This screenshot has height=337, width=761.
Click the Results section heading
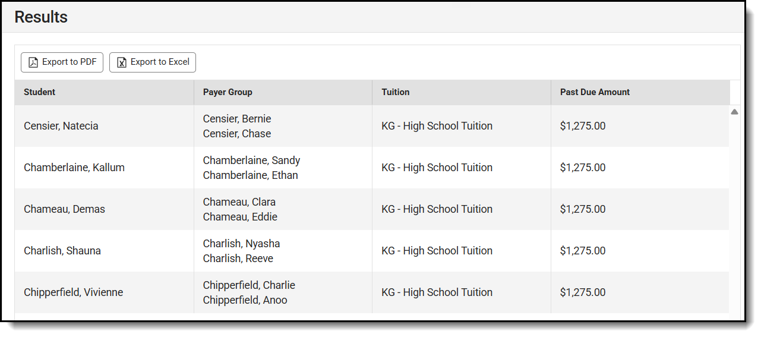[41, 17]
